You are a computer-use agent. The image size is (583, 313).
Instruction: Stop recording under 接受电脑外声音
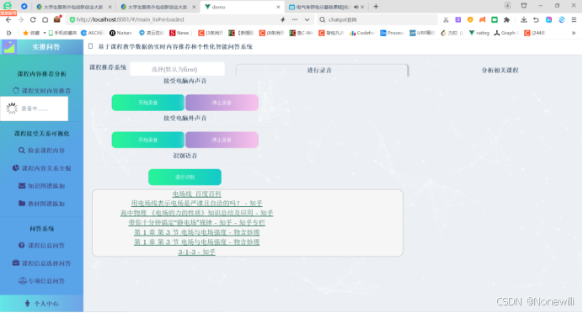(x=222, y=140)
